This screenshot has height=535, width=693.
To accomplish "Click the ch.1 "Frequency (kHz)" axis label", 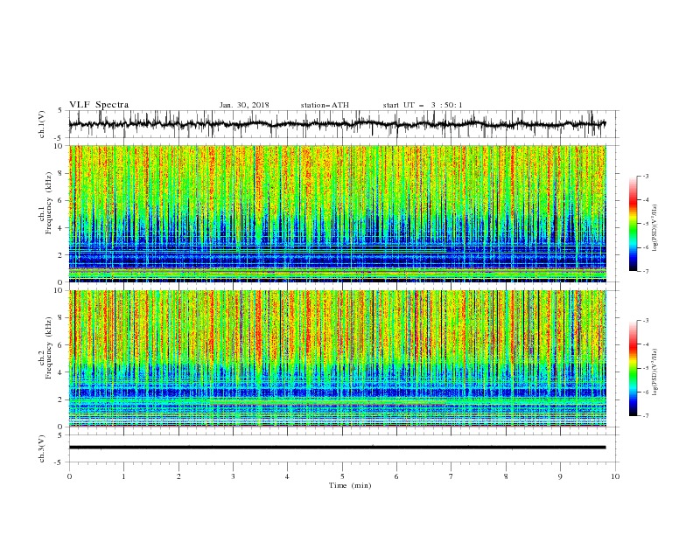I will (49, 203).
